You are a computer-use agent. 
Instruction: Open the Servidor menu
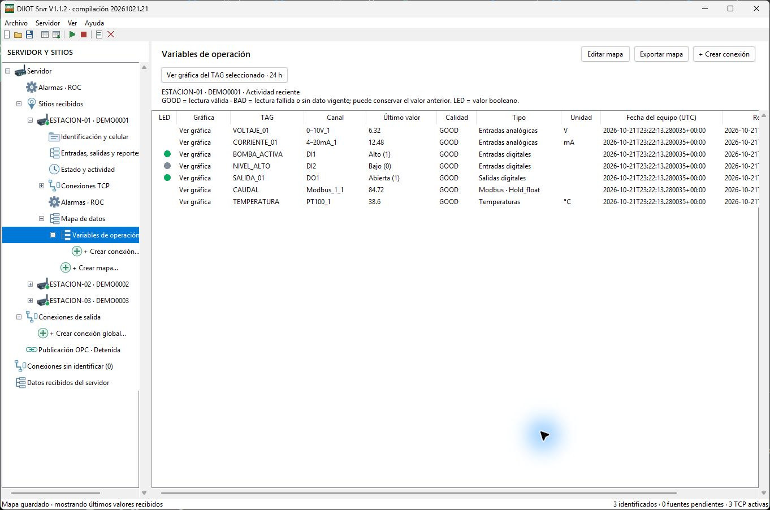[47, 23]
